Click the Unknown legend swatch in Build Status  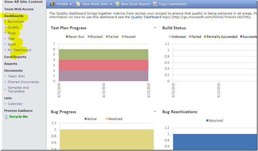click(x=170, y=36)
